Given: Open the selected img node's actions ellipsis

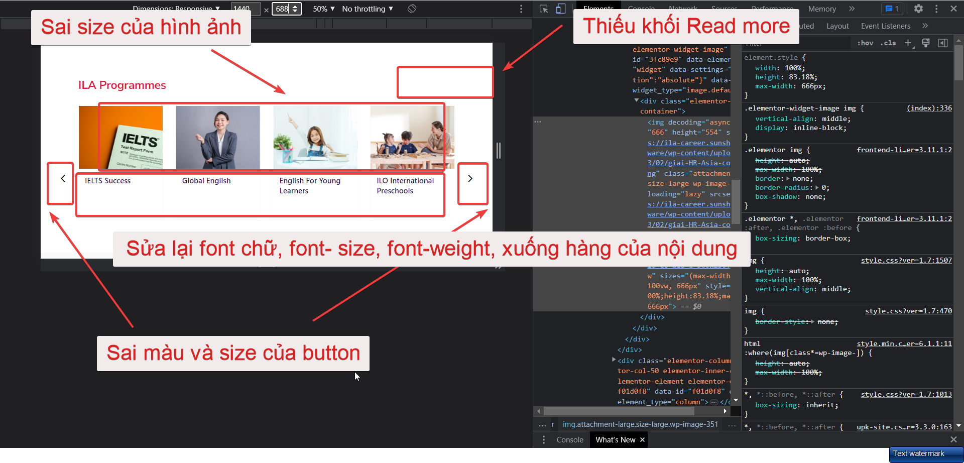Looking at the screenshot, I should coord(538,122).
